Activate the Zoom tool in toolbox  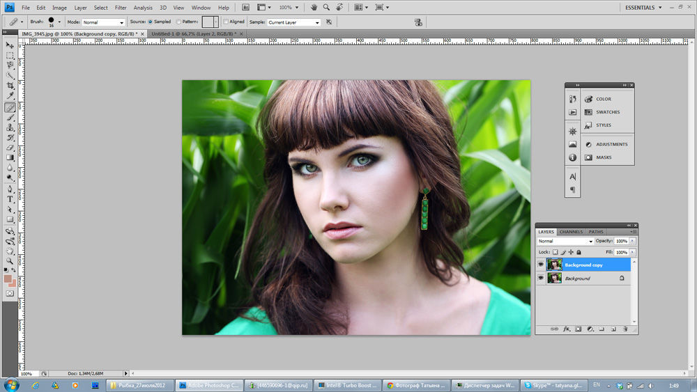10,260
